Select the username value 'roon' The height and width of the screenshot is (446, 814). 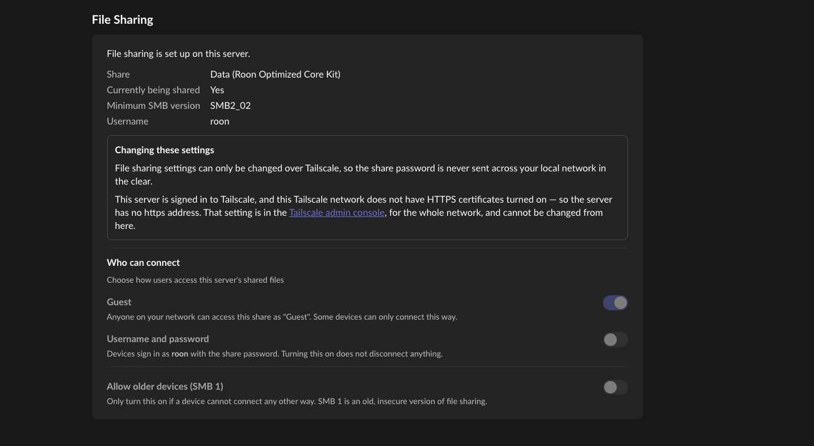pyautogui.click(x=220, y=121)
